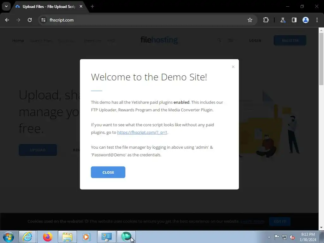Click the Premium menu item
This screenshot has width=324, height=243.
[x=92, y=40]
